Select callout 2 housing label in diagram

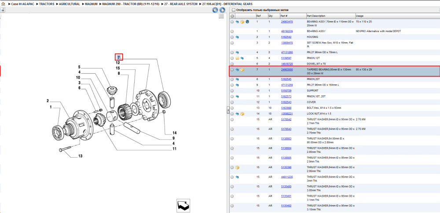coord(48,101)
